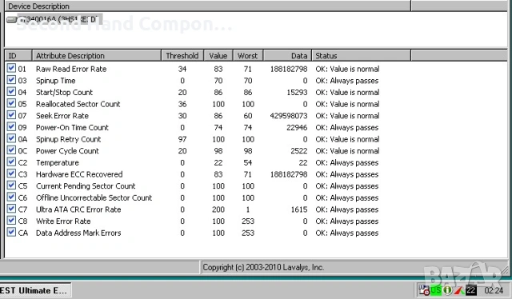Click the black 22 temperature tray icon
The width and height of the screenshot is (512, 299).
point(471,290)
